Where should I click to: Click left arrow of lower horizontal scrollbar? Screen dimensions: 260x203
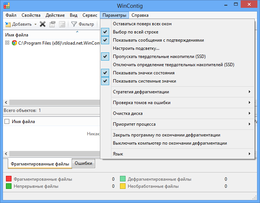coord(6,154)
